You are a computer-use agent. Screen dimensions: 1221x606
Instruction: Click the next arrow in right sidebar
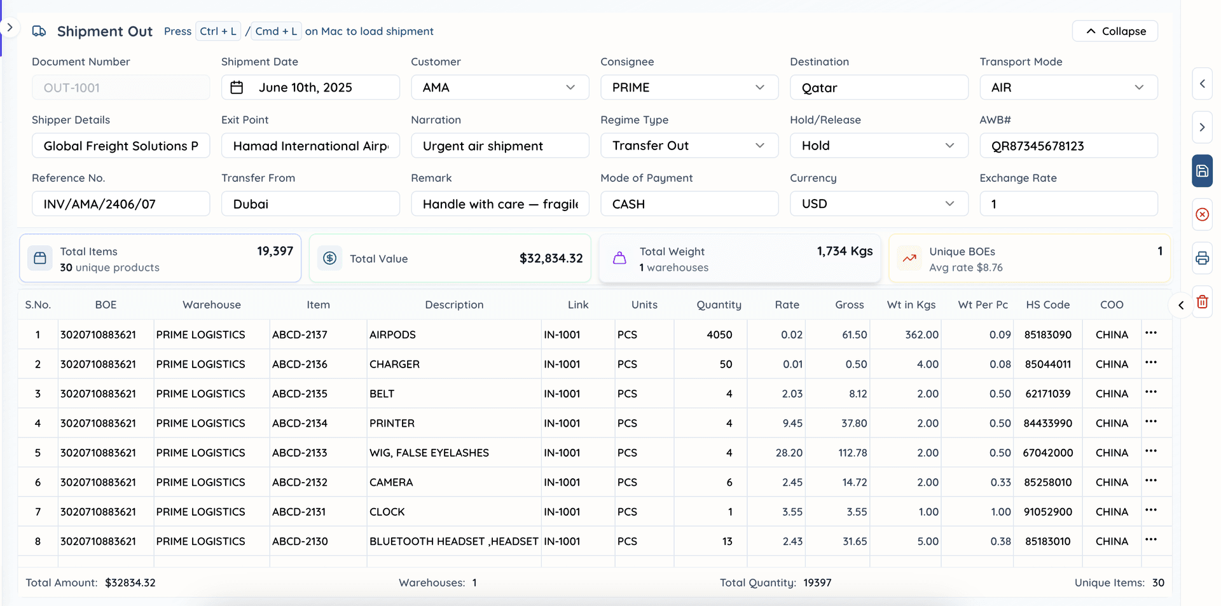1202,127
